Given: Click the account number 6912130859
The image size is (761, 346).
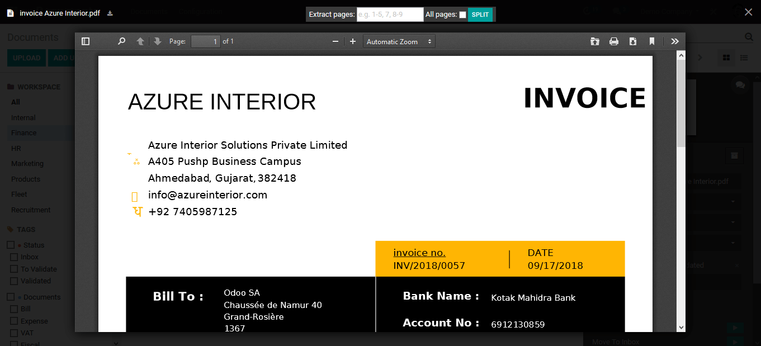Looking at the screenshot, I should [x=518, y=325].
